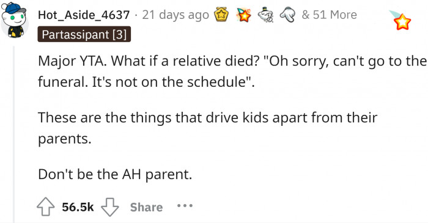Collapse the comment thread via vertical line
The width and height of the screenshot is (428, 223).
[14, 134]
